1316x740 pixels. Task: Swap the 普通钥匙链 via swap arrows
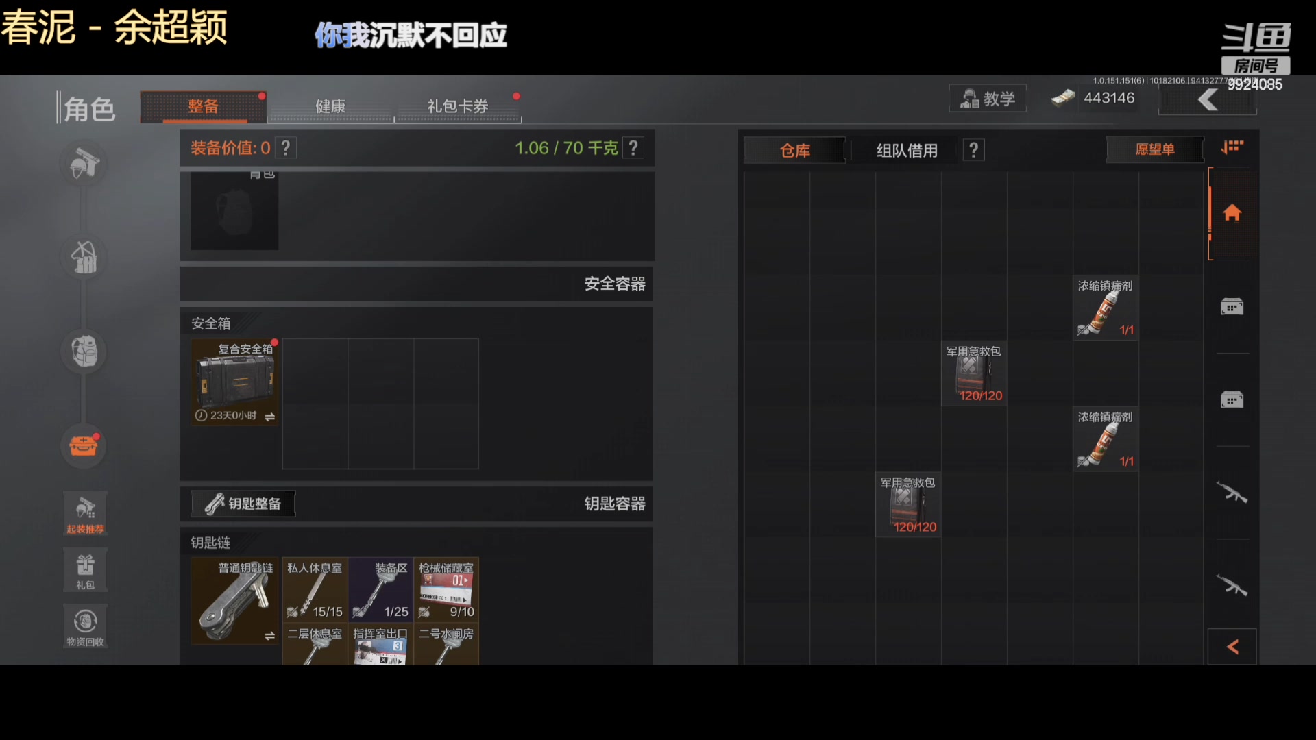pos(269,636)
